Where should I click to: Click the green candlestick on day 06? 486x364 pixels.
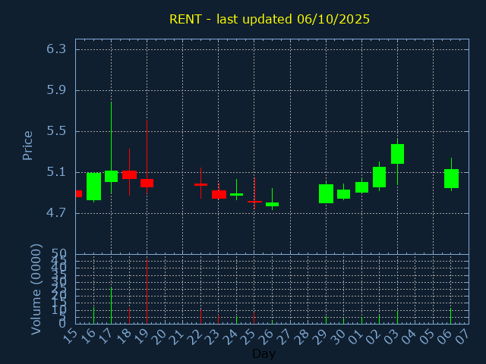pos(451,178)
